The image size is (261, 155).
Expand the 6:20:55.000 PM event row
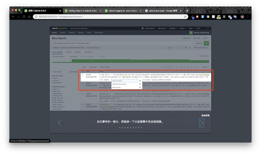coord(83,94)
